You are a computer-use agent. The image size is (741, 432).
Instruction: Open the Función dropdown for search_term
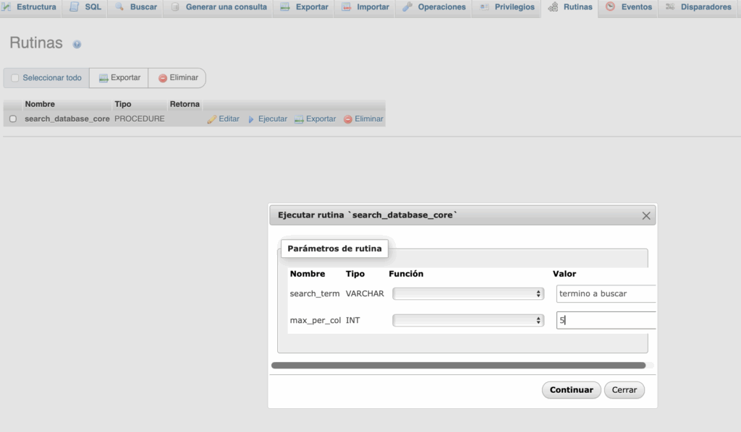467,293
